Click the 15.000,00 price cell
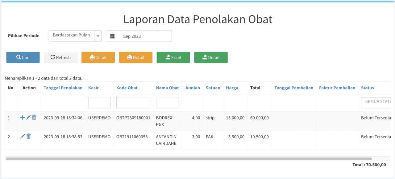Viewport: 395px width, 179px height. tap(235, 118)
